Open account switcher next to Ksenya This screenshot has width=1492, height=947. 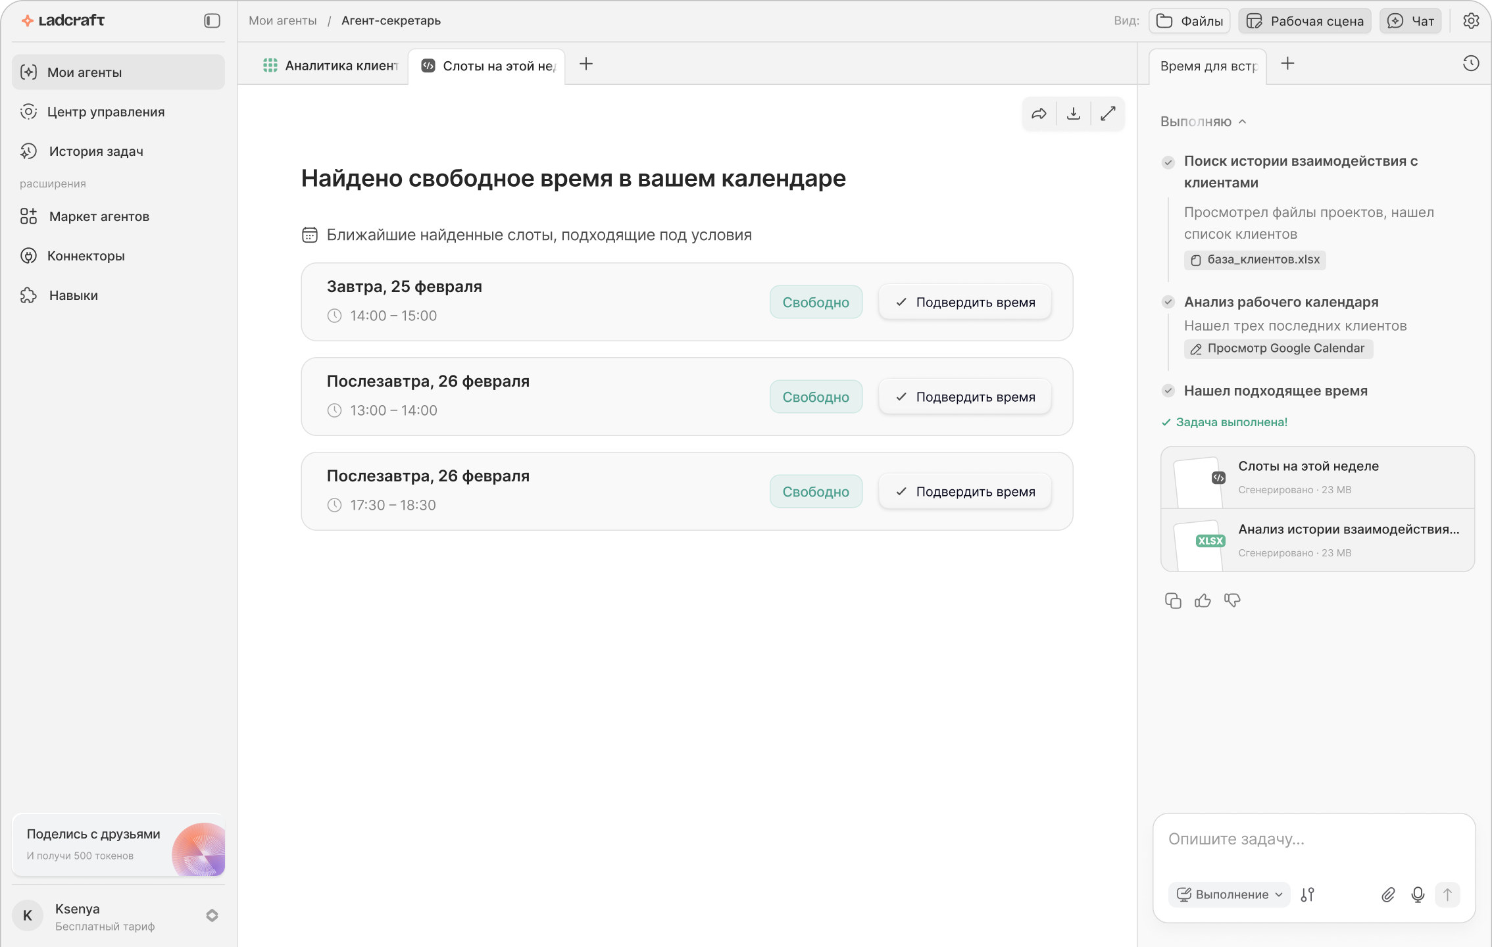click(x=212, y=915)
